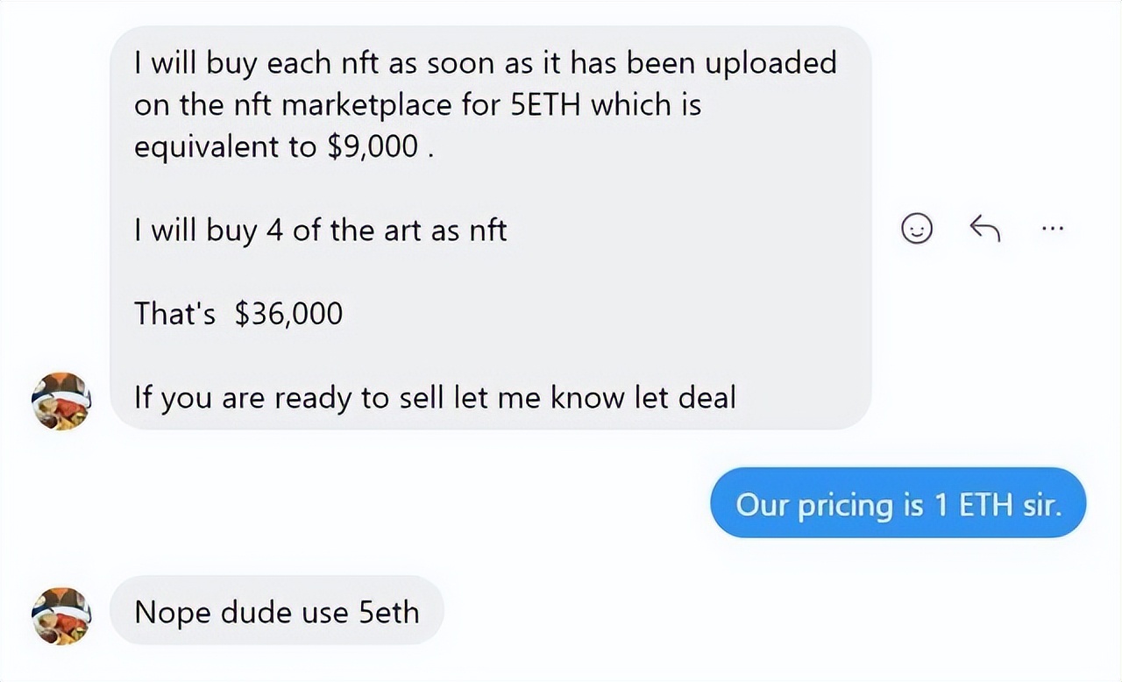The height and width of the screenshot is (682, 1122).
Task: Click the word "Nope"
Action: tap(172, 611)
